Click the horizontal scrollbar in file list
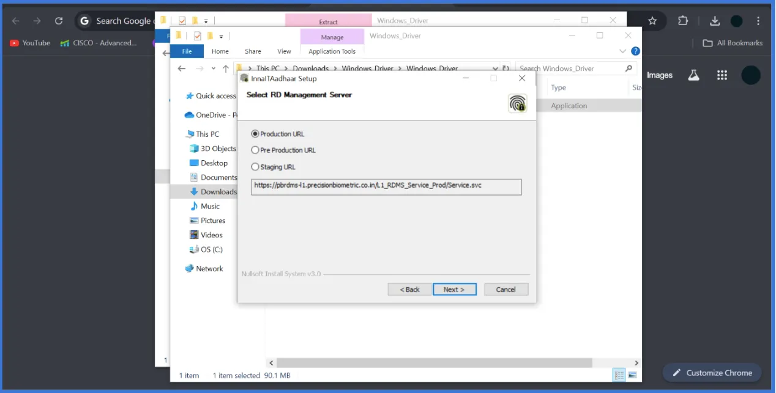 pyautogui.click(x=434, y=362)
